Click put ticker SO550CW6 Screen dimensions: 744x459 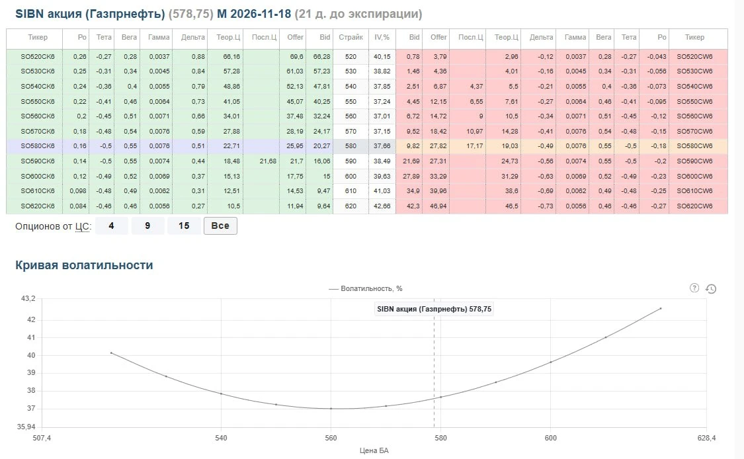point(694,102)
